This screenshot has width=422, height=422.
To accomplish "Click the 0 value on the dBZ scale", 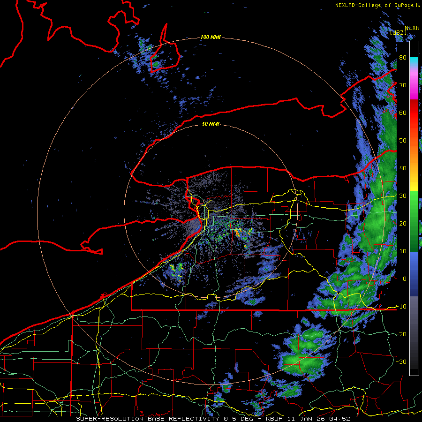I will [405, 279].
